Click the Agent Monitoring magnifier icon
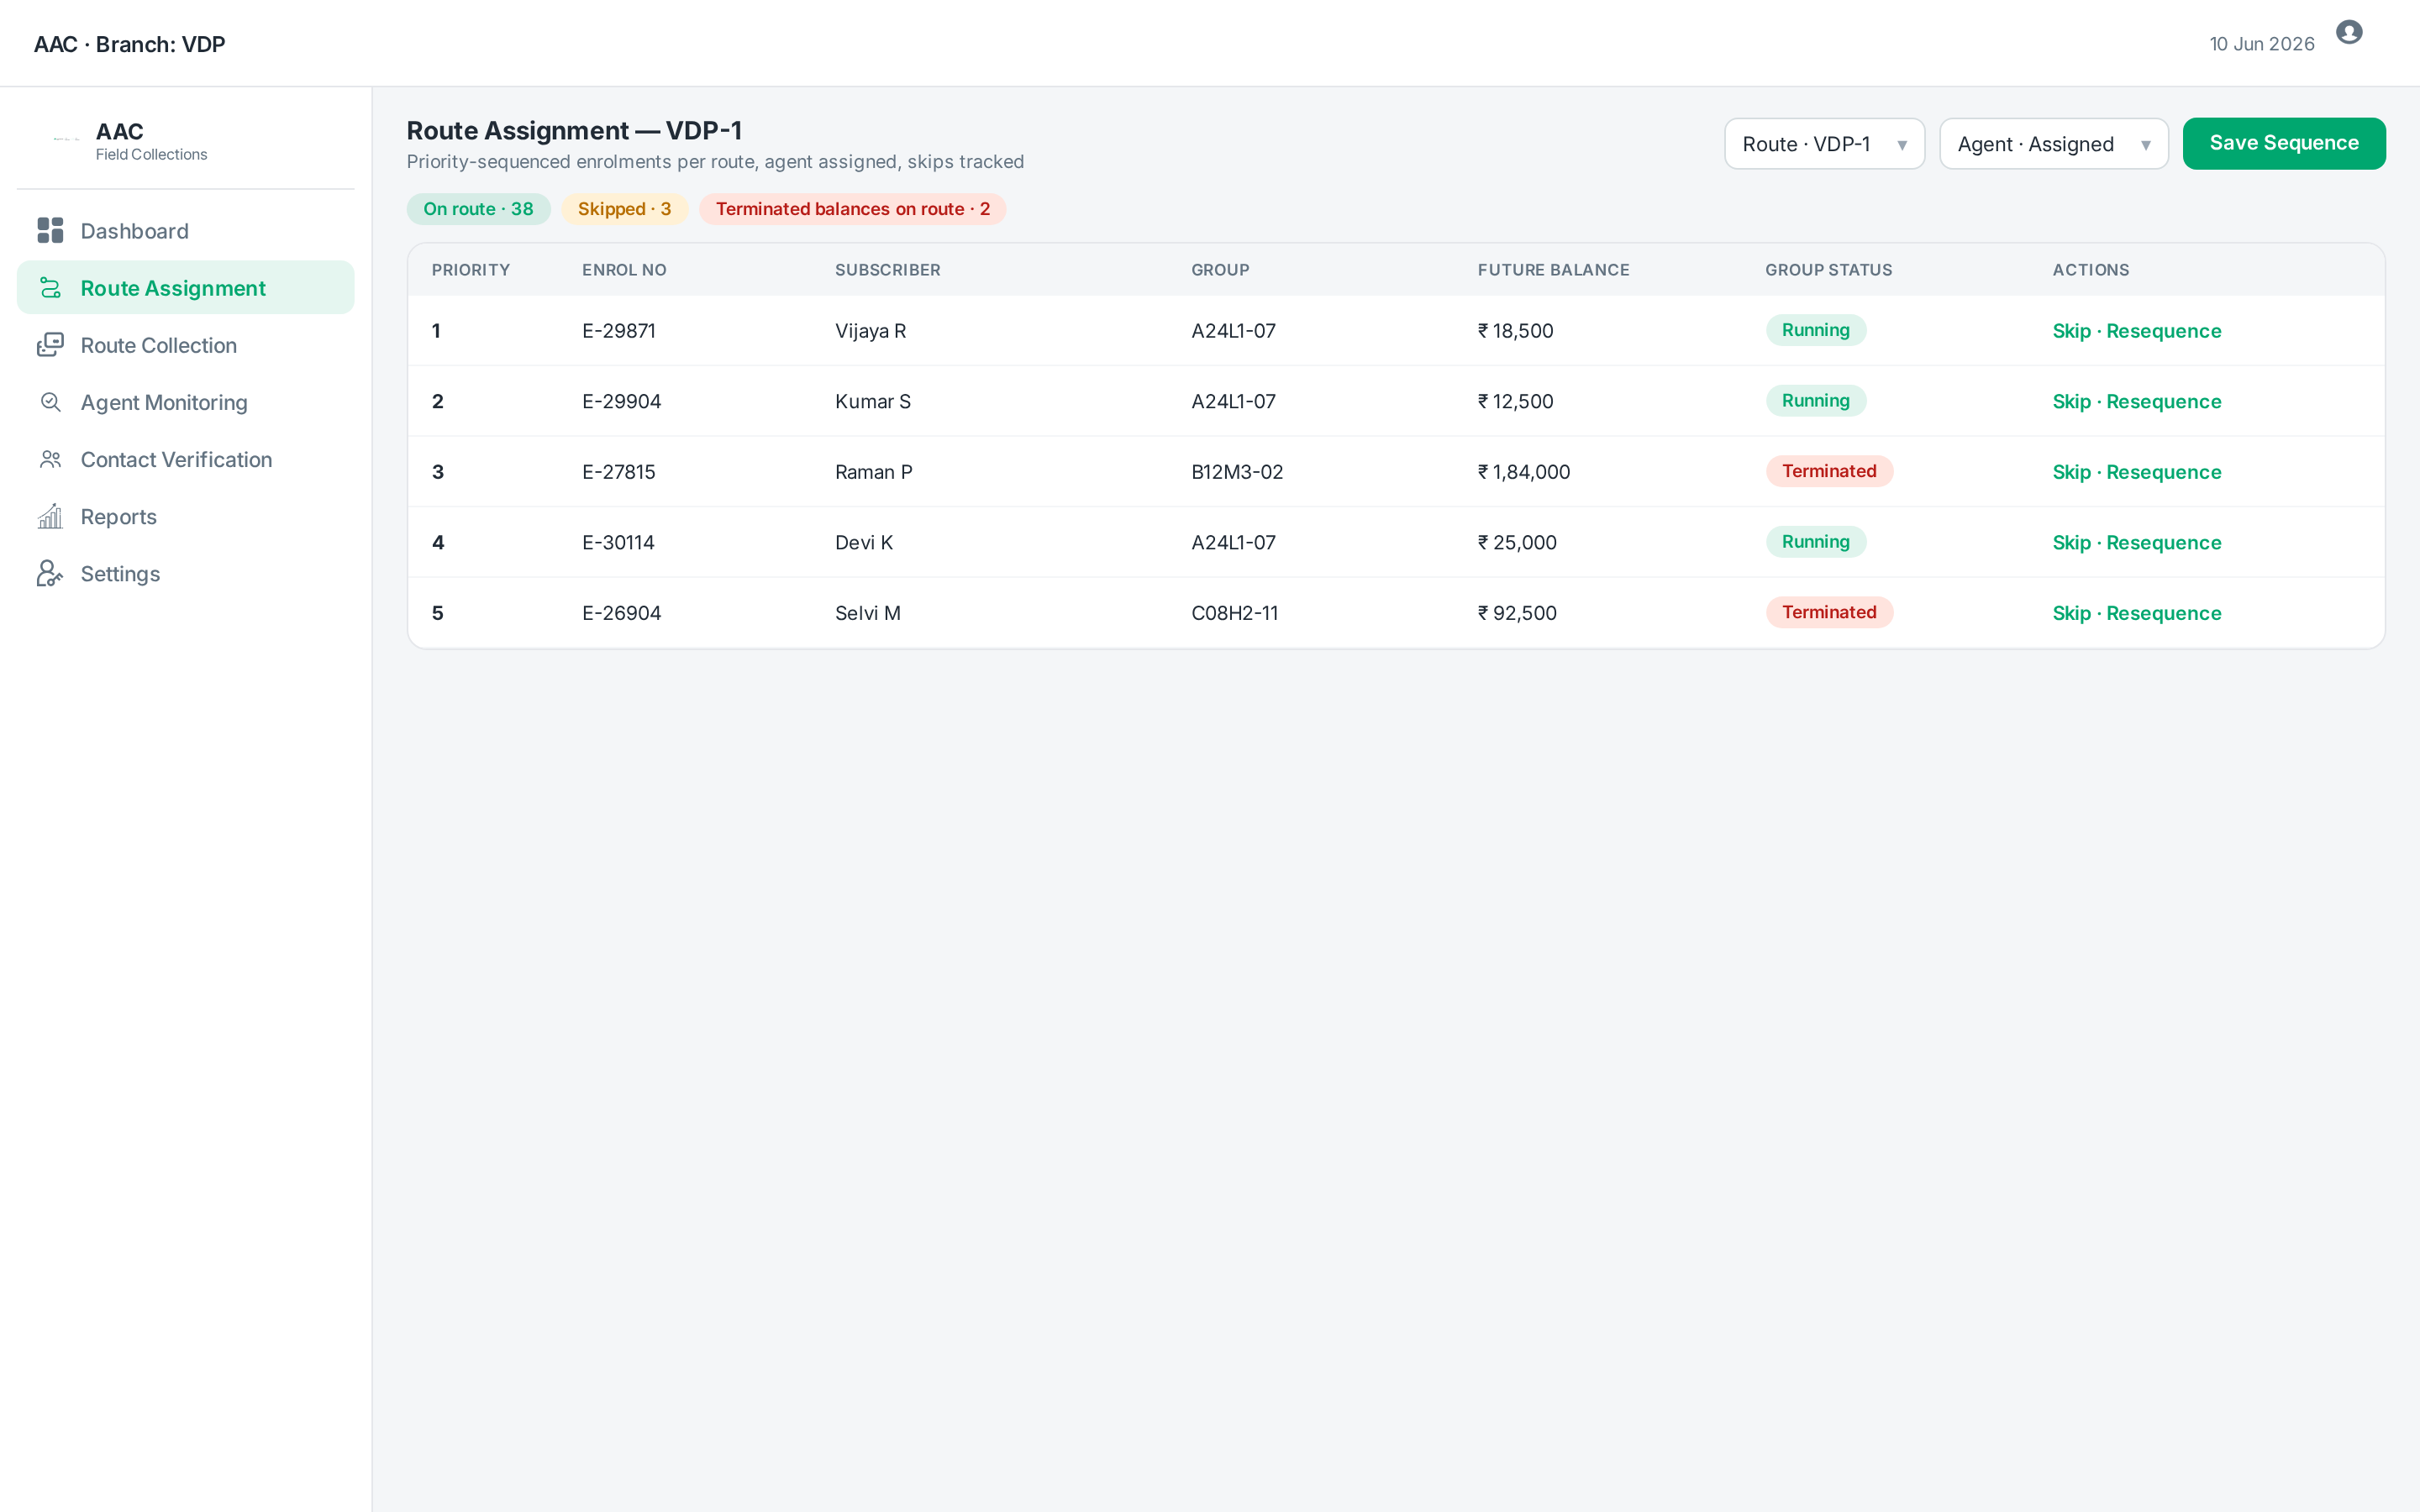Viewport: 2420px width, 1512px height. pos(50,402)
